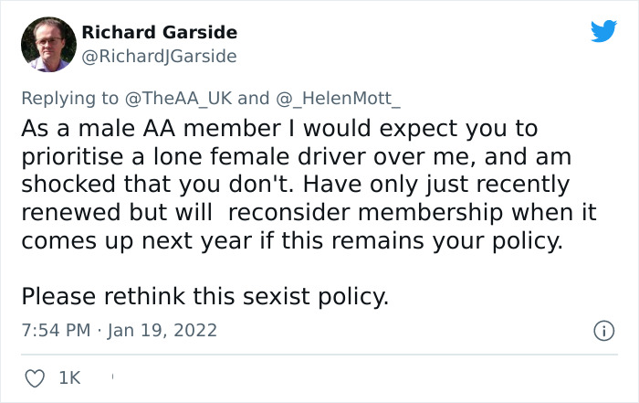Click the 1K likes count
639x403 pixels.
click(69, 376)
